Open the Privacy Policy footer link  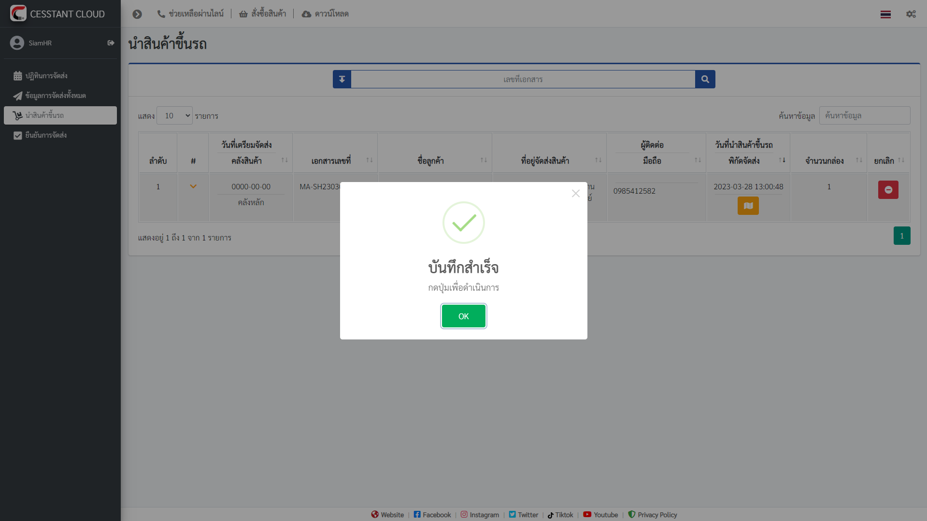pyautogui.click(x=656, y=515)
